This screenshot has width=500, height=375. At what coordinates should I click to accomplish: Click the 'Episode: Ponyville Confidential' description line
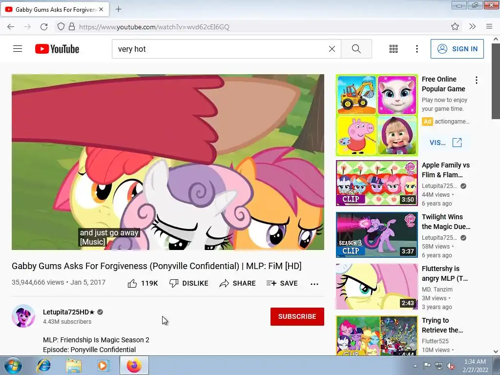(89, 350)
